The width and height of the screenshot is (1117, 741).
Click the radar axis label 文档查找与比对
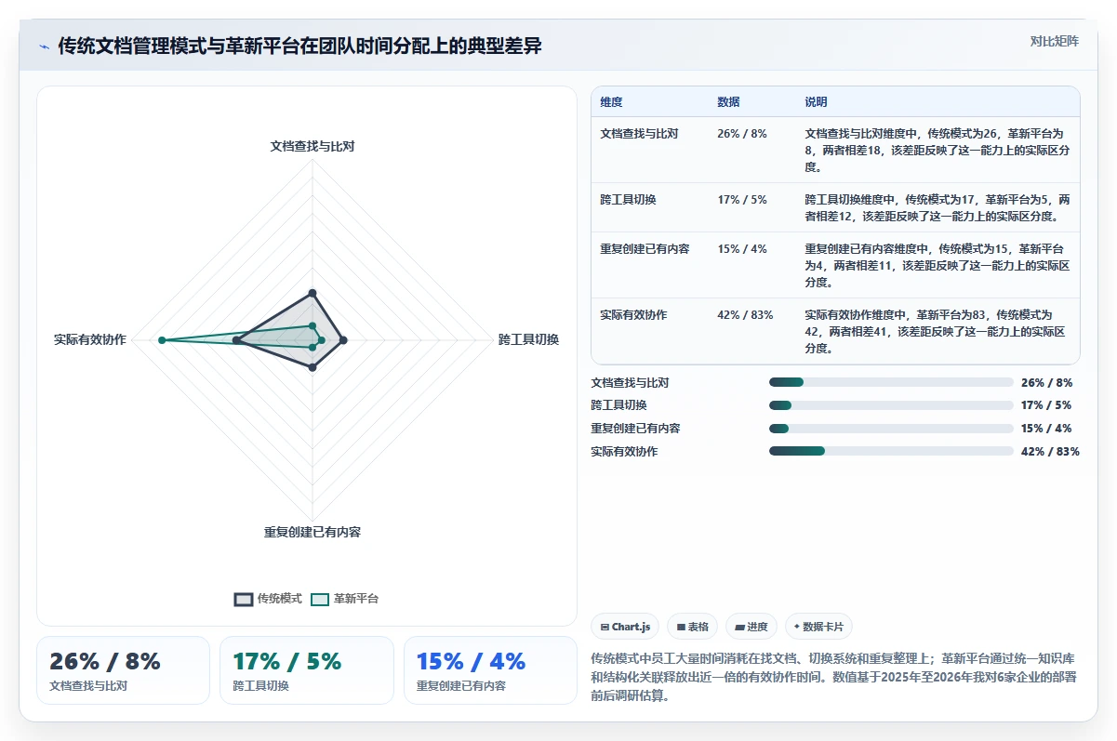click(x=312, y=146)
